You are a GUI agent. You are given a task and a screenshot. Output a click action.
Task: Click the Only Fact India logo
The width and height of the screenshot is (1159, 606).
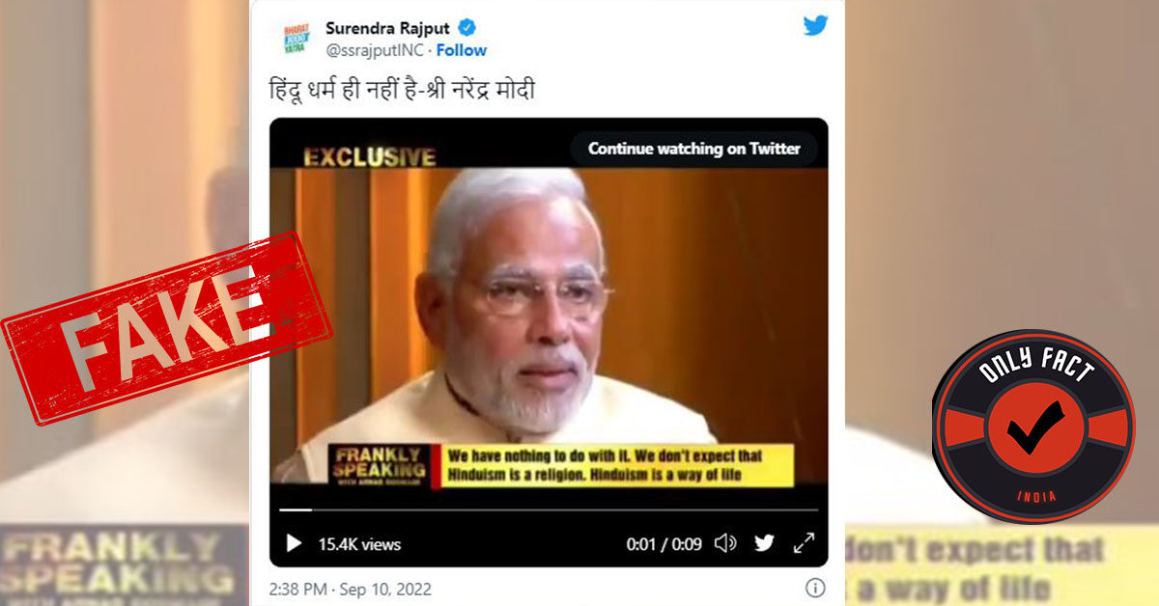click(1033, 427)
